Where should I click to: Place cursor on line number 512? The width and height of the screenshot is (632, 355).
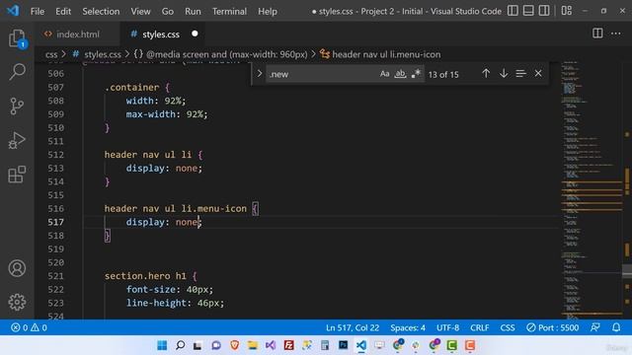[55, 155]
